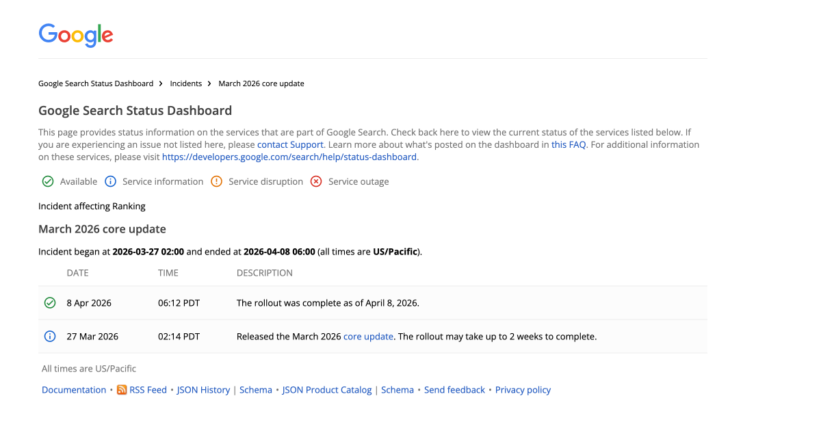The image size is (821, 431).
Task: Open the Incidents breadcrumb link
Action: tap(186, 83)
